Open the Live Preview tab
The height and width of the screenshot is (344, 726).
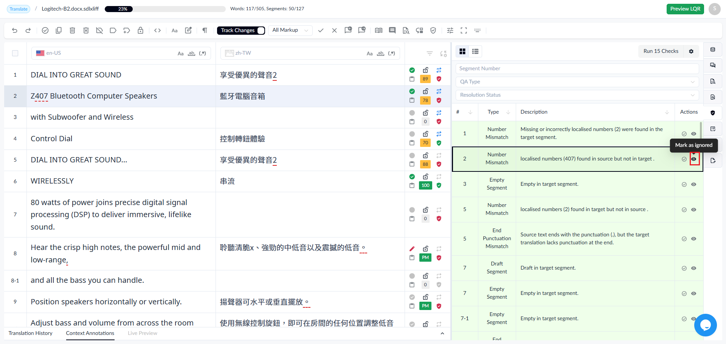point(143,333)
